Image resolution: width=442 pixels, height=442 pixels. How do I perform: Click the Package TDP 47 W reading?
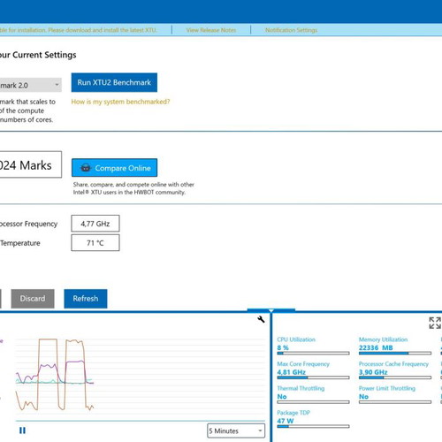[x=286, y=421]
